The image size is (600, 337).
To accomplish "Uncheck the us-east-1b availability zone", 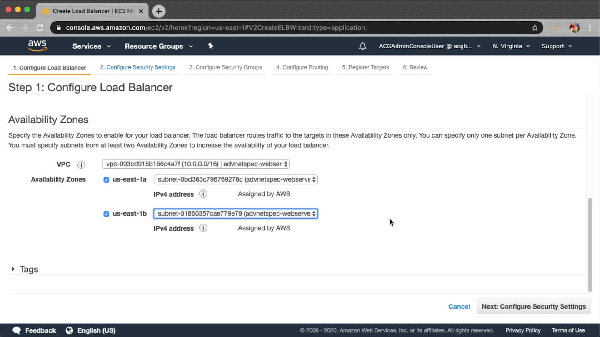I will click(106, 214).
